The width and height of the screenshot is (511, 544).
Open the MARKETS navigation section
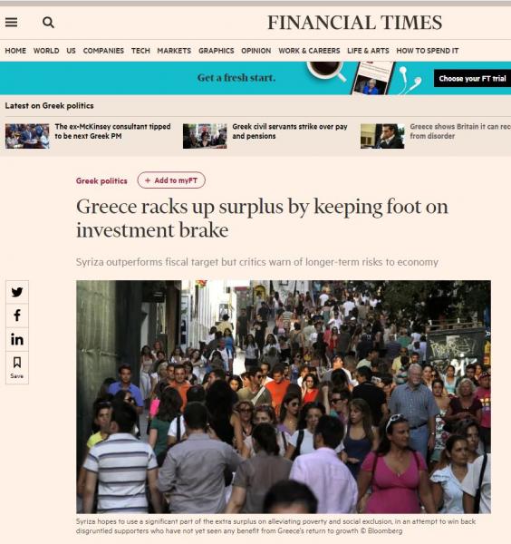174,51
